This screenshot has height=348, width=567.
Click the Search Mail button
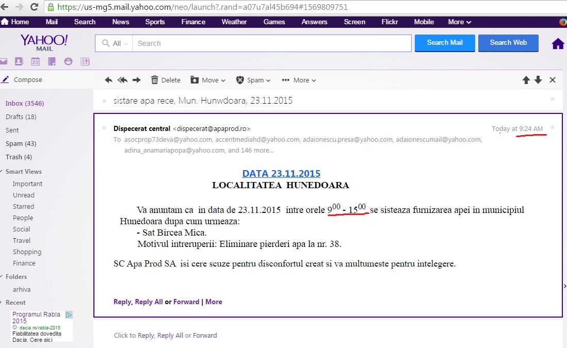pyautogui.click(x=445, y=43)
